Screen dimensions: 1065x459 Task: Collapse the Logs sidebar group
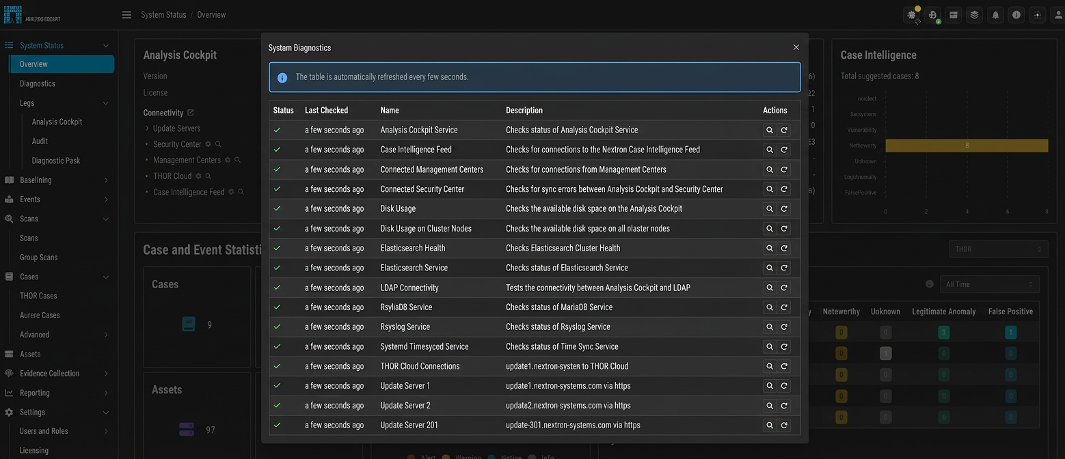click(x=105, y=103)
